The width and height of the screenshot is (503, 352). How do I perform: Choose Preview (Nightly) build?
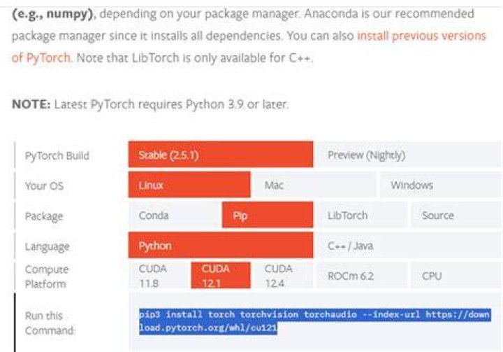[x=409, y=154]
